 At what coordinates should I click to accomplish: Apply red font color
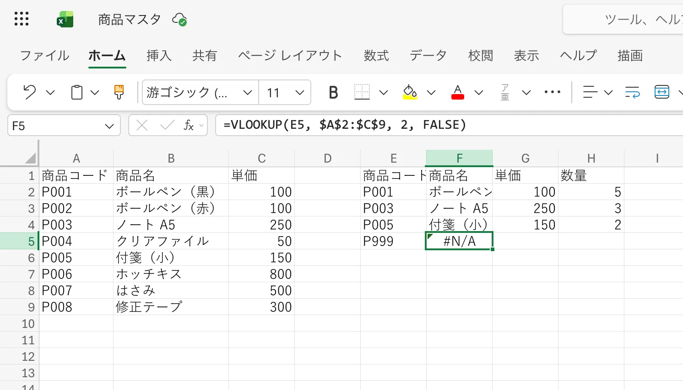458,92
